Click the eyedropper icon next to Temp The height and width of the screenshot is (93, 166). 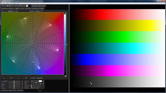(5, 81)
